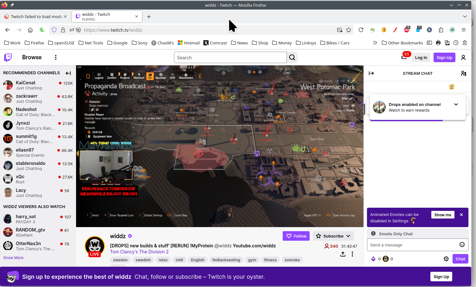Click the Bits icon below chat
The height and width of the screenshot is (287, 476).
click(373, 259)
